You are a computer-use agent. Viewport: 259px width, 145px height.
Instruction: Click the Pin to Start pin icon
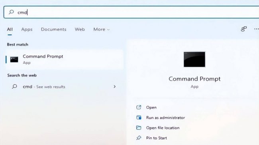139,138
